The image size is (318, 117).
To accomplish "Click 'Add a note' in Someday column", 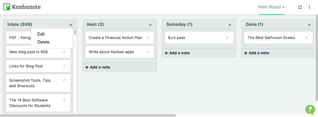I will tap(177, 53).
